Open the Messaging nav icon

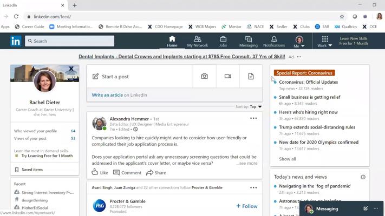pos(249,41)
